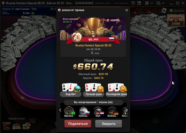Click the GetGoos player avatar
This screenshot has height=133, width=186.
click(x=84, y=111)
